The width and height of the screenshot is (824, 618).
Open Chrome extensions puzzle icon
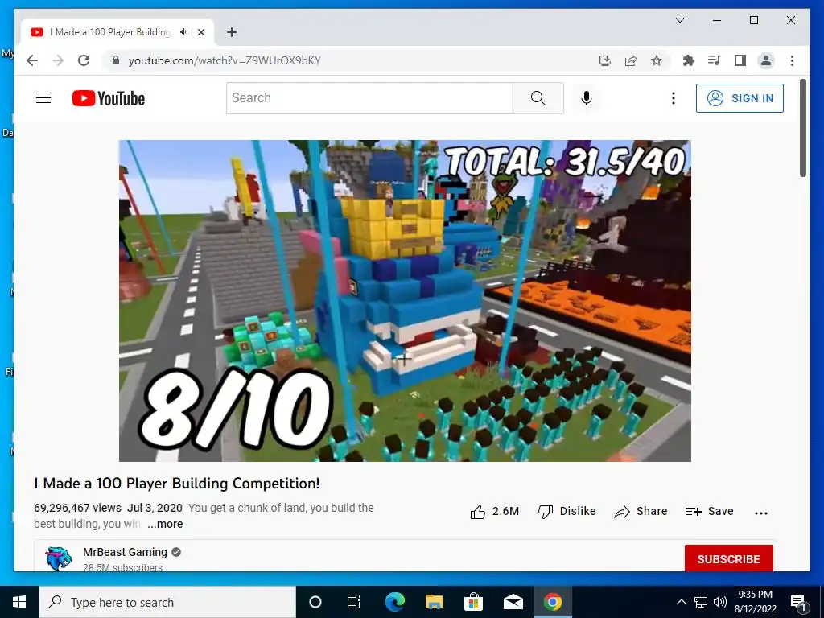pyautogui.click(x=689, y=60)
